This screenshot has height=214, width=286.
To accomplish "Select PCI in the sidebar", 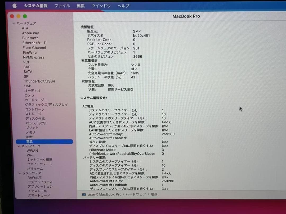I will click(x=26, y=62).
